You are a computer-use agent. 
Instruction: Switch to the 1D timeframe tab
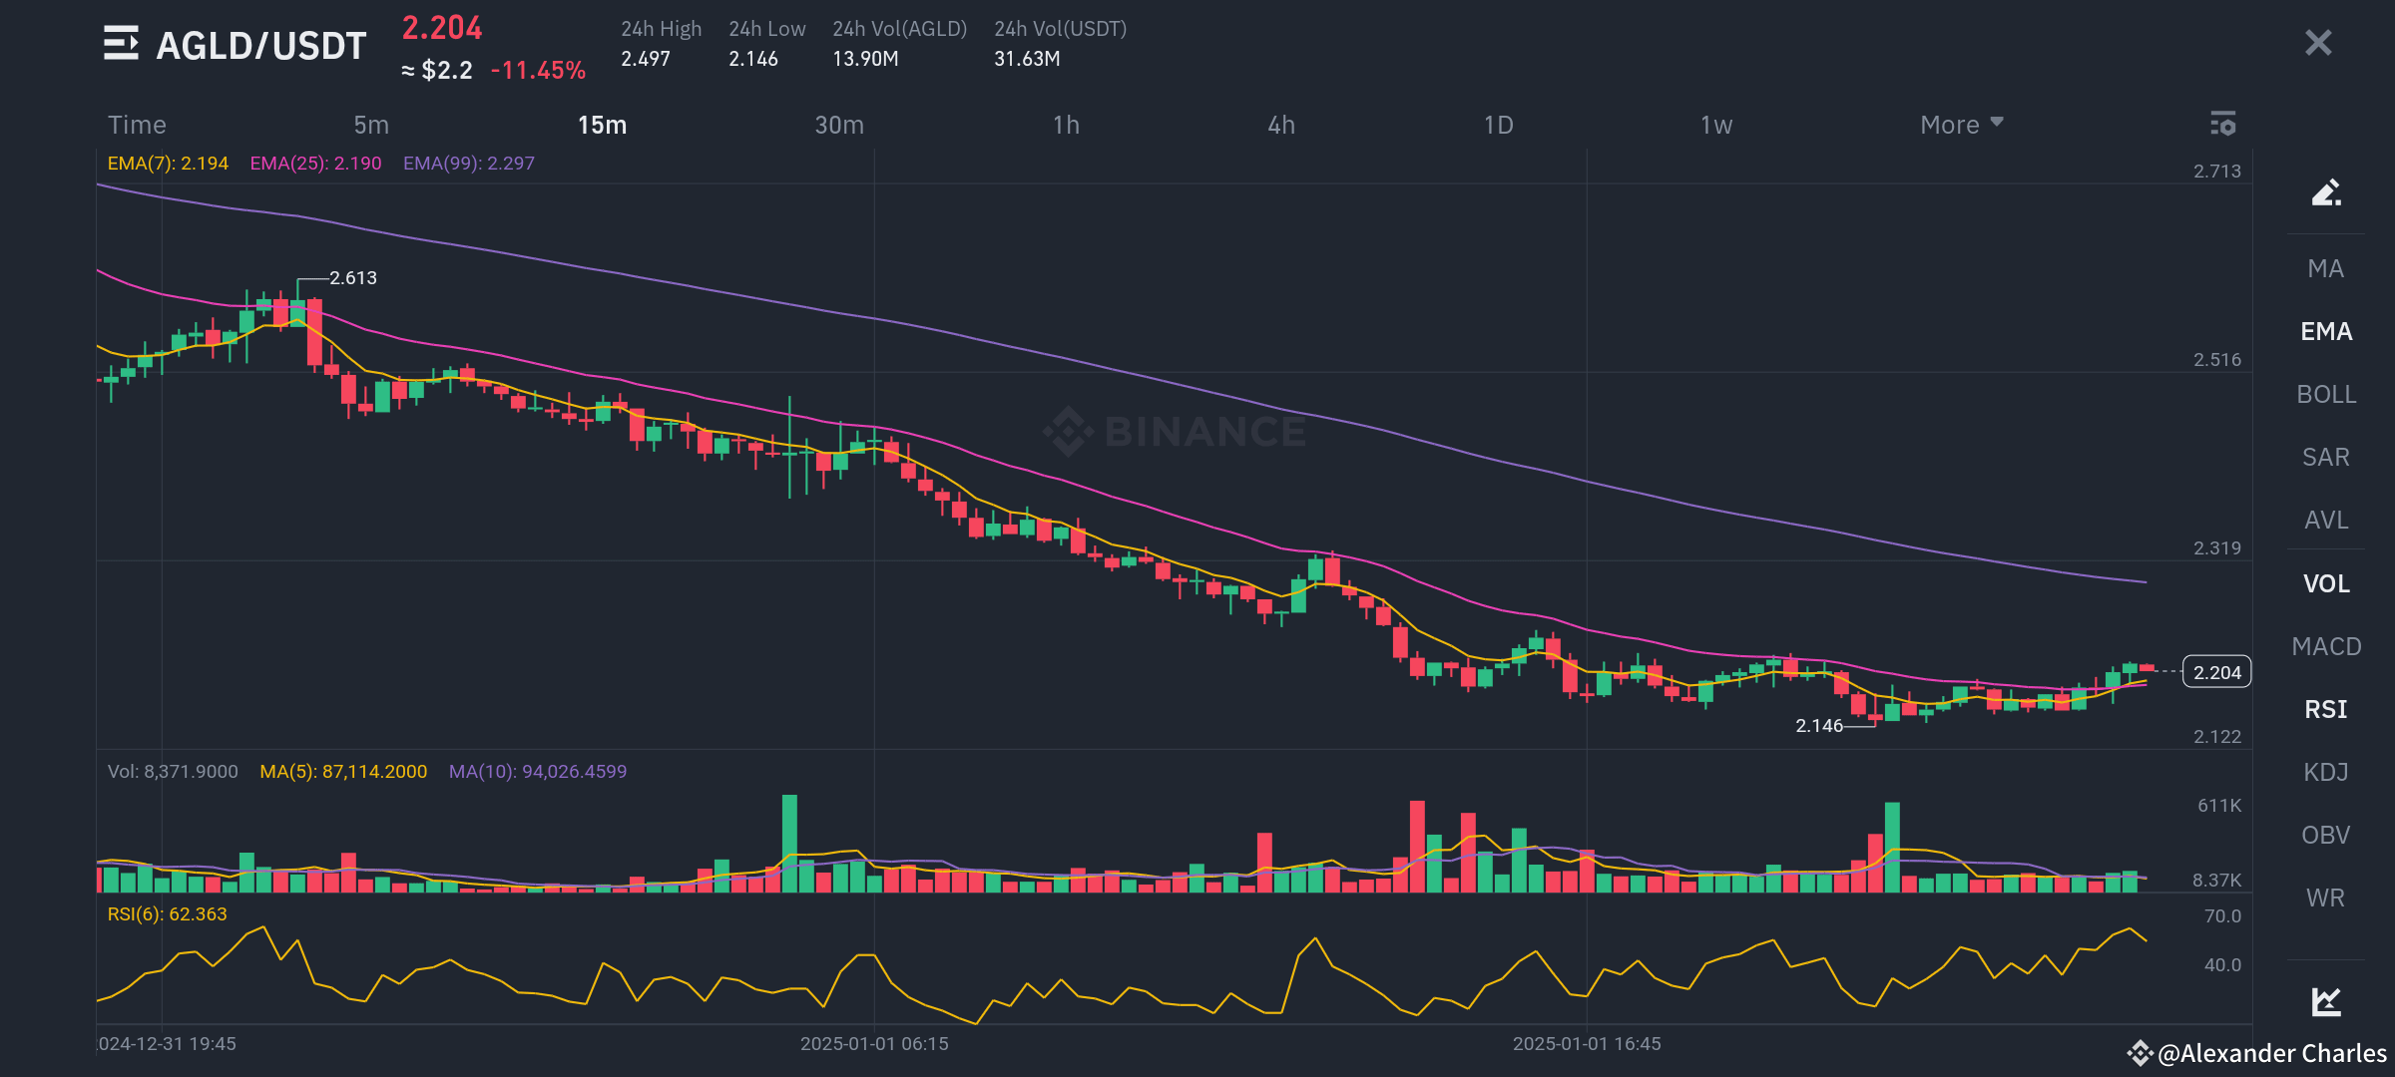(x=1498, y=125)
